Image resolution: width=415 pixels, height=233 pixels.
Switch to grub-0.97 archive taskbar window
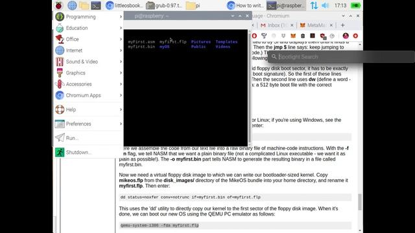[x=164, y=5]
